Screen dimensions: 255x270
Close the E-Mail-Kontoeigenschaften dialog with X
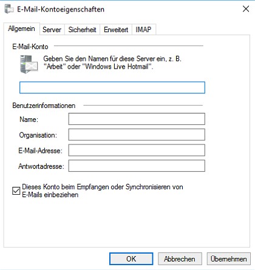click(246, 9)
